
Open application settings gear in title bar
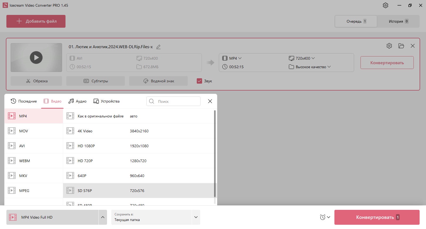(x=386, y=5)
